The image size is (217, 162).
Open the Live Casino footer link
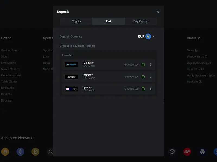pyautogui.click(x=9, y=63)
